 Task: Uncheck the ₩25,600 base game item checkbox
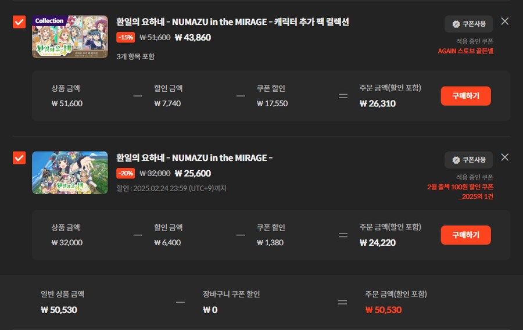(19, 158)
